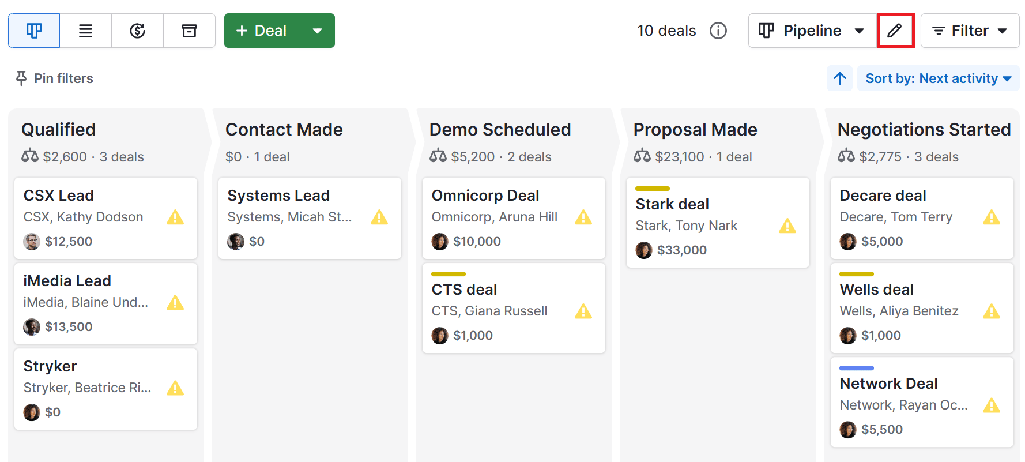Toggle the sort direction arrow
This screenshot has width=1025, height=462.
pyautogui.click(x=839, y=78)
